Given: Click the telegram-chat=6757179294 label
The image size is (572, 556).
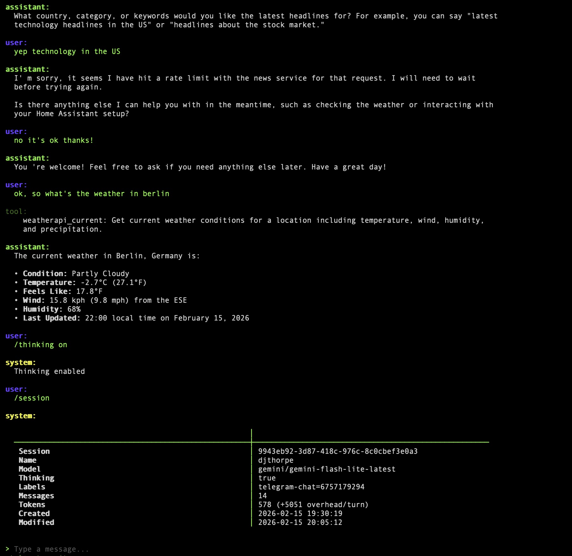Looking at the screenshot, I should click(311, 486).
